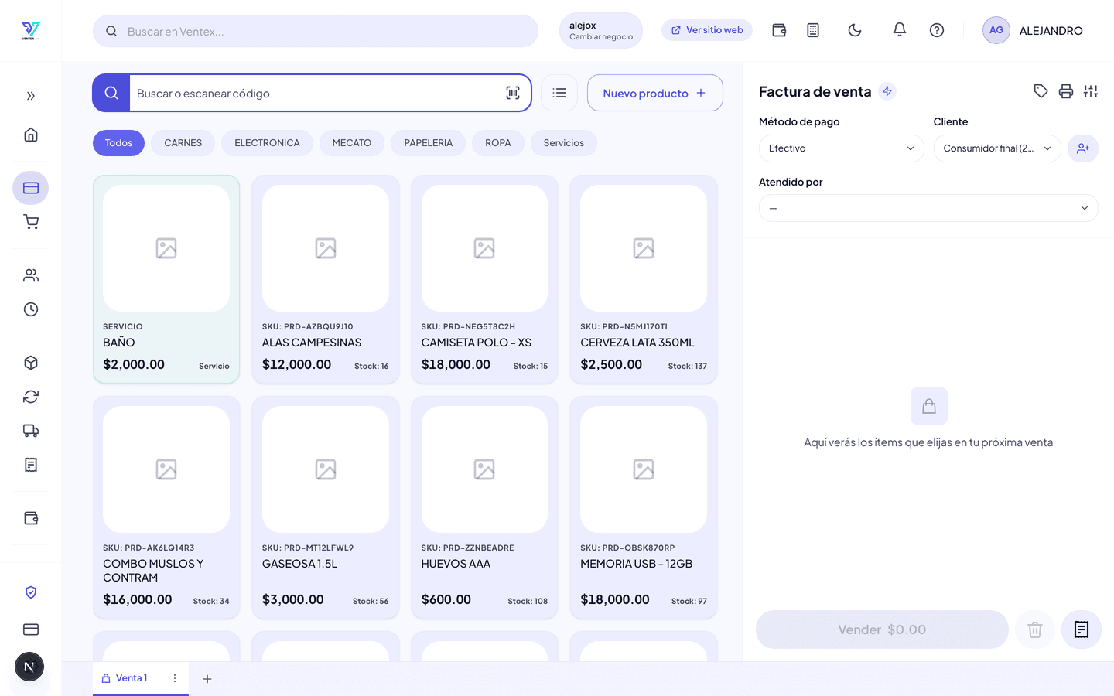1114x696 pixels.
Task: Open invoice settings sliders icon
Action: 1091,91
